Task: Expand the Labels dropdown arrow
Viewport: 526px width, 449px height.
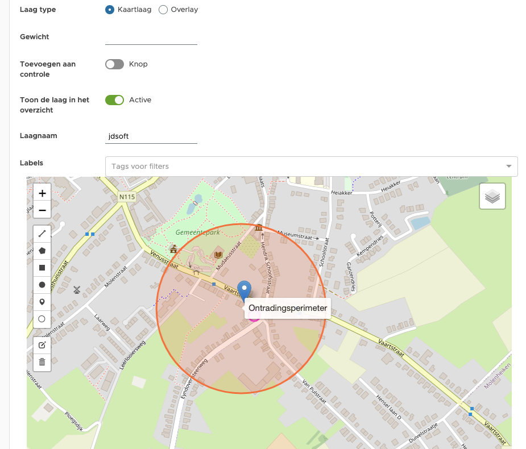Action: point(508,167)
